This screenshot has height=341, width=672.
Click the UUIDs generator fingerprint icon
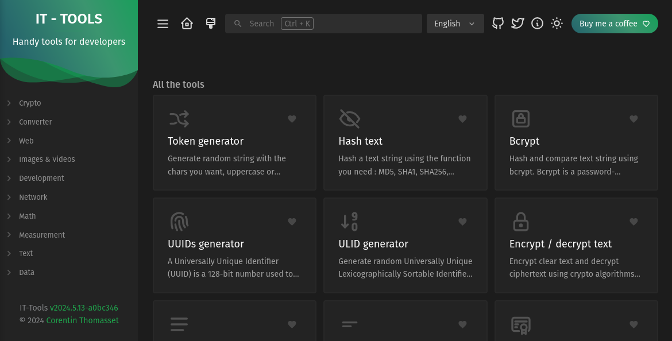click(x=179, y=222)
